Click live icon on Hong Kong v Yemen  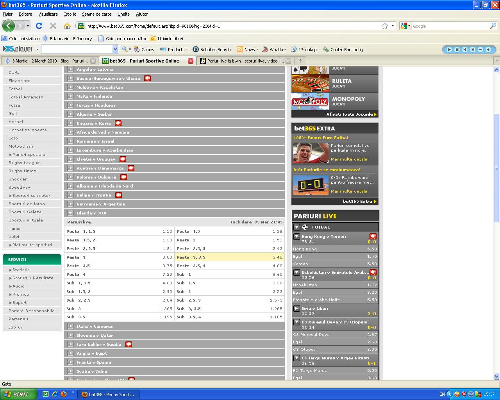coord(373,236)
